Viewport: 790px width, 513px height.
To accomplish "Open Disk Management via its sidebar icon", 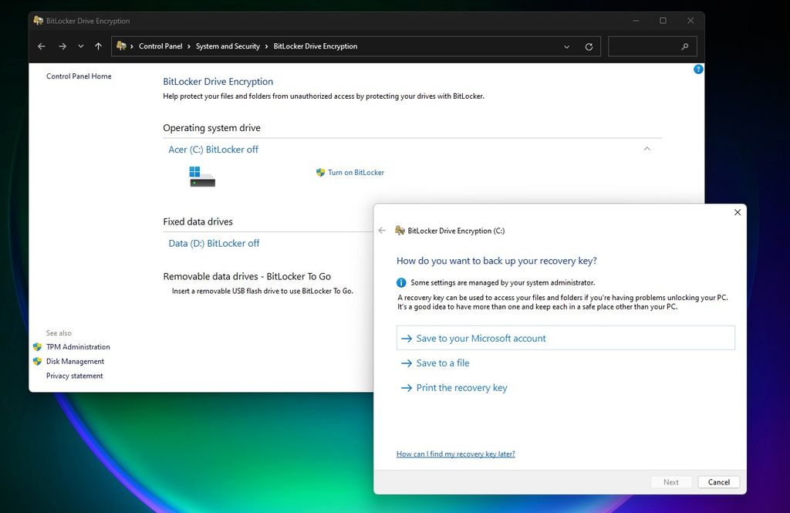I will (37, 361).
